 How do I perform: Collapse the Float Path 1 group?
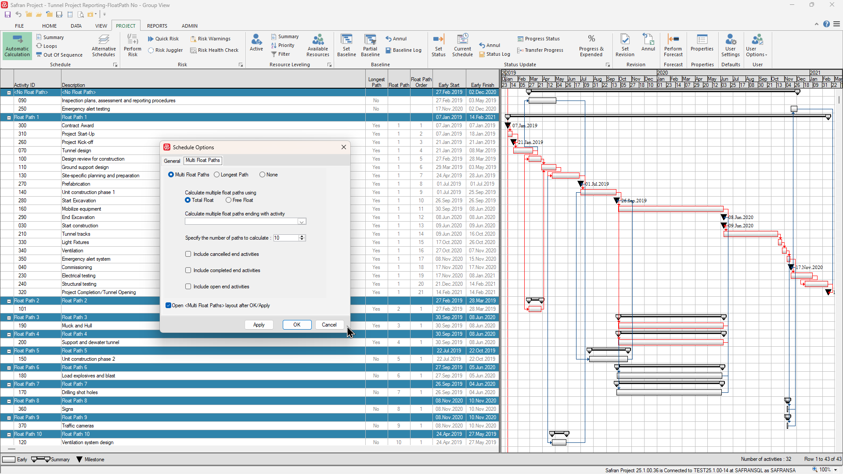point(9,118)
